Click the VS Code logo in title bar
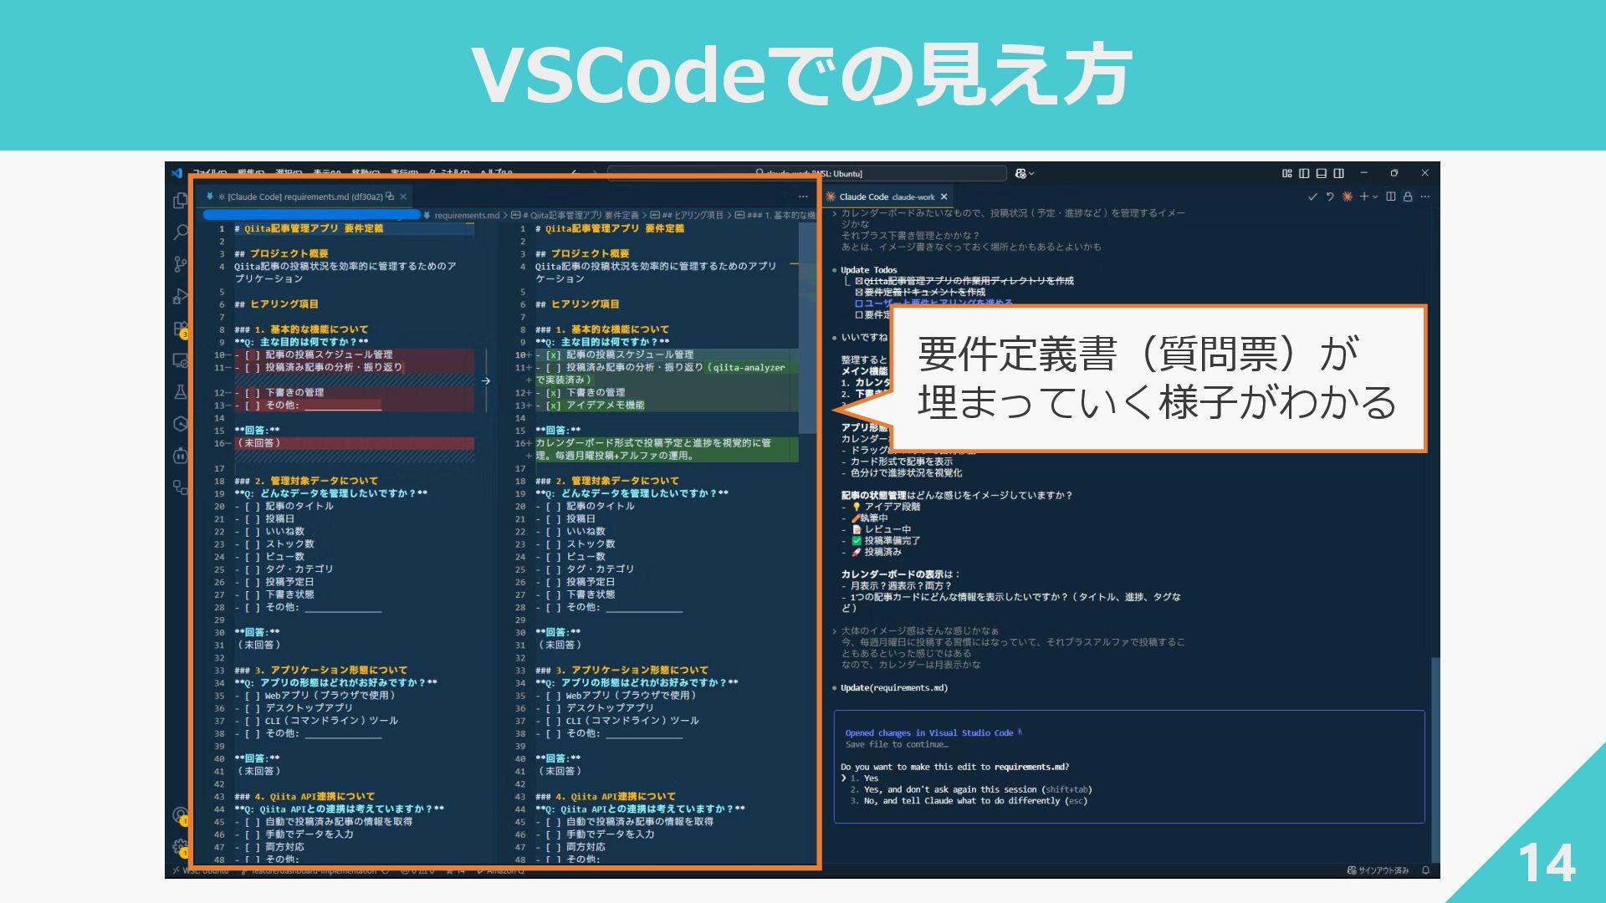This screenshot has width=1606, height=903. [176, 173]
